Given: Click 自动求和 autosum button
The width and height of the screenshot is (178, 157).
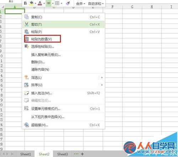Looking at the screenshot, I should (96, 4).
